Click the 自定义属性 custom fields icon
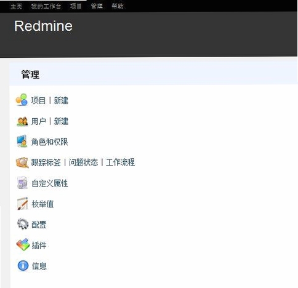298x288 pixels. click(x=22, y=183)
